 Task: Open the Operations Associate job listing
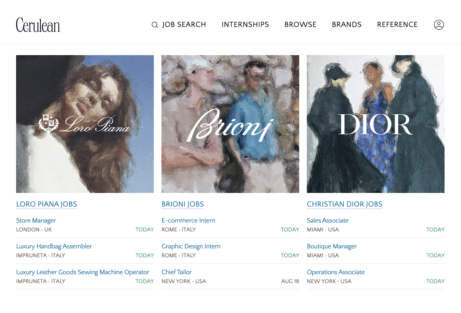point(336,272)
